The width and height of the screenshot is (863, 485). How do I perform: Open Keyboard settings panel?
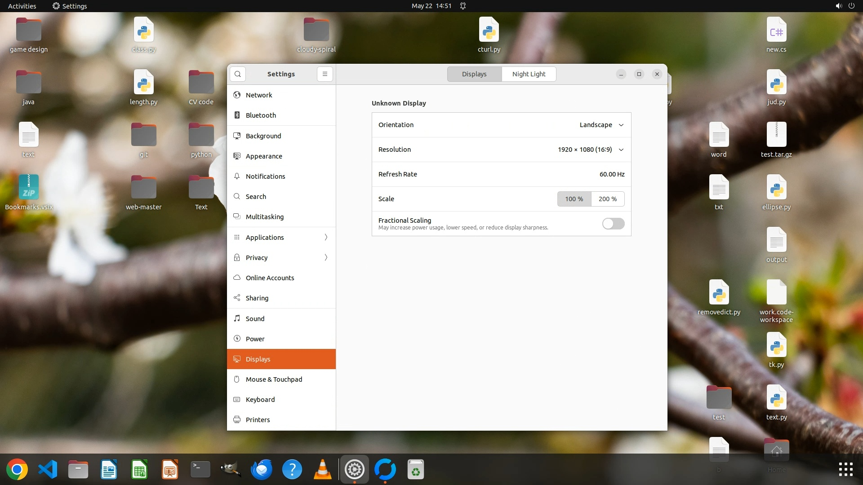click(260, 400)
